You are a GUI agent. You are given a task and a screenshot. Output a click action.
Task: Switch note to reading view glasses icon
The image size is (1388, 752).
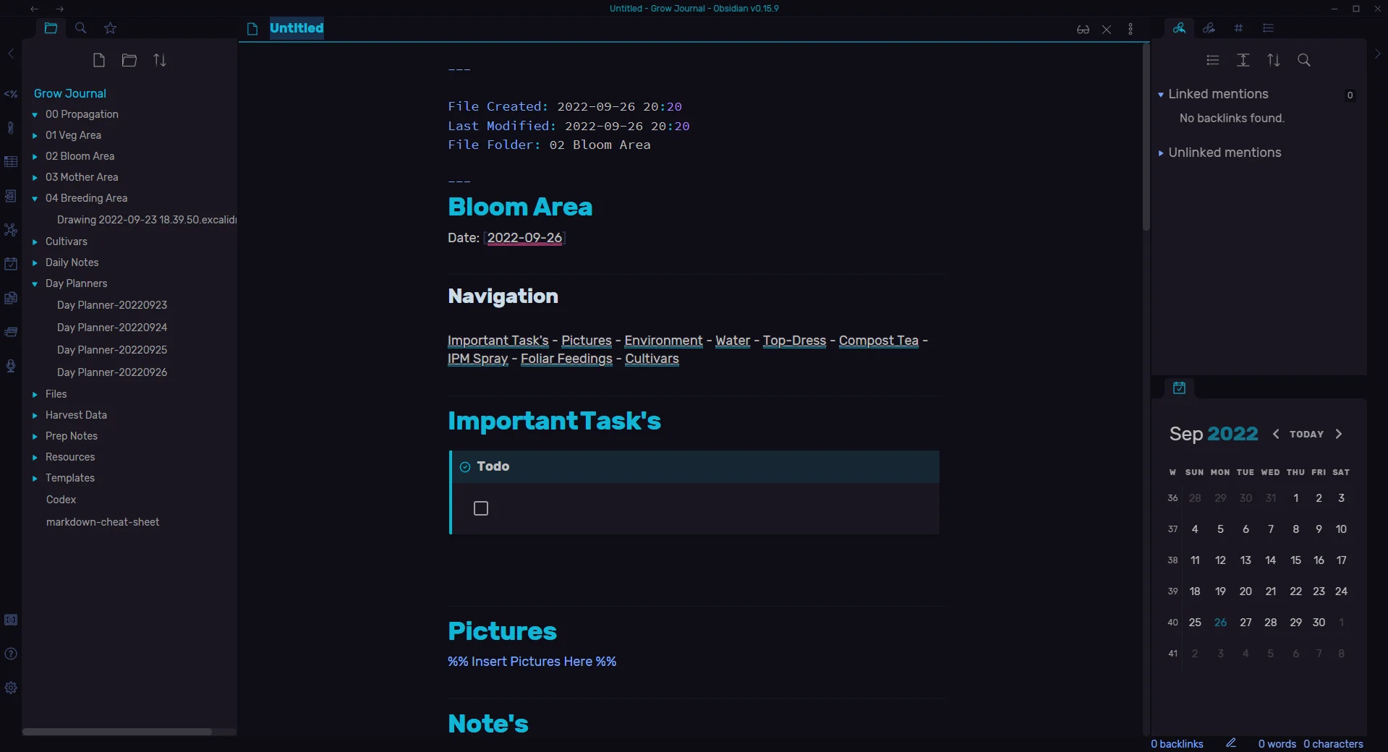[1083, 30]
